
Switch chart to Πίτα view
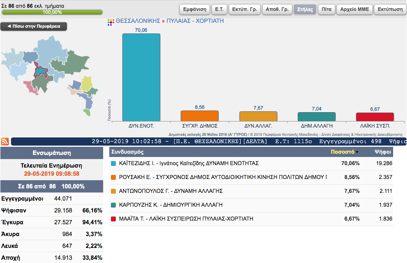(x=327, y=9)
